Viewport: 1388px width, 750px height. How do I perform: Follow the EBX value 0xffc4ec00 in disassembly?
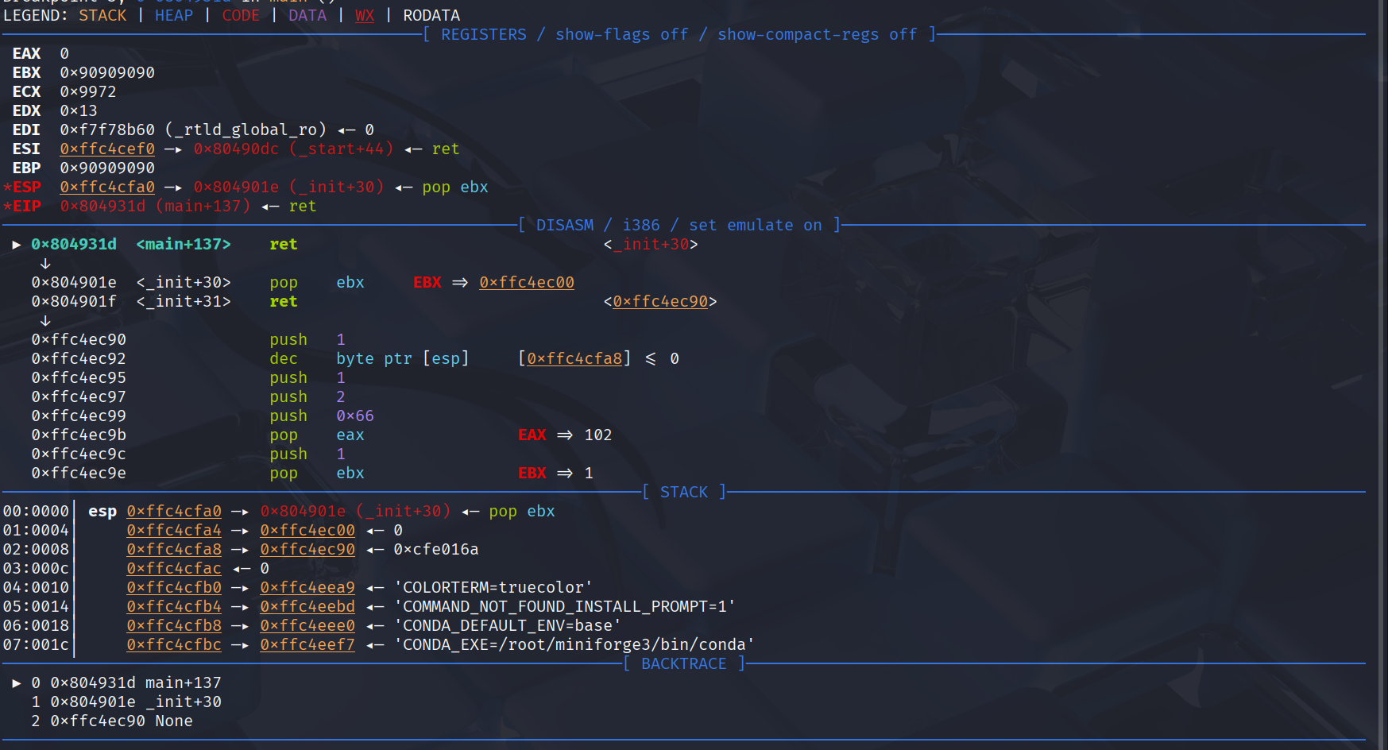527,283
